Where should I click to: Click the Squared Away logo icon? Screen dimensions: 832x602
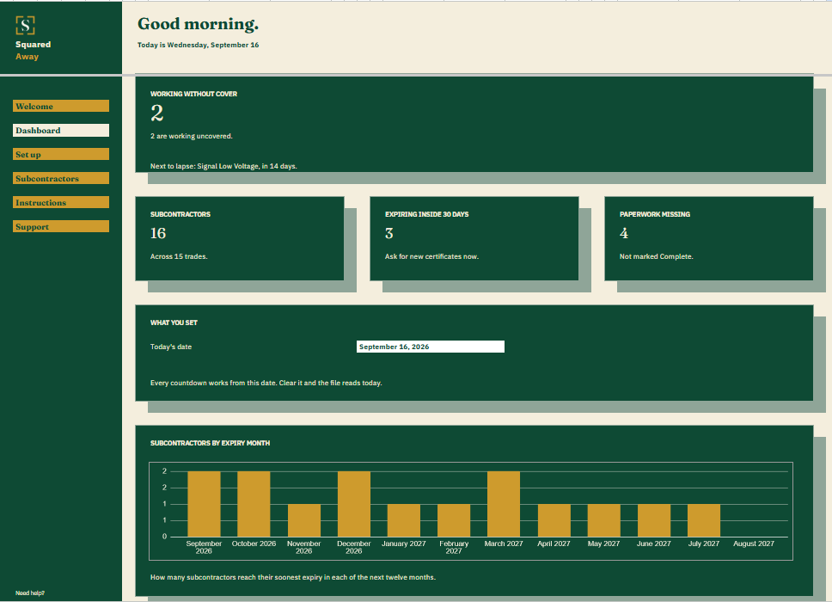pyautogui.click(x=25, y=25)
